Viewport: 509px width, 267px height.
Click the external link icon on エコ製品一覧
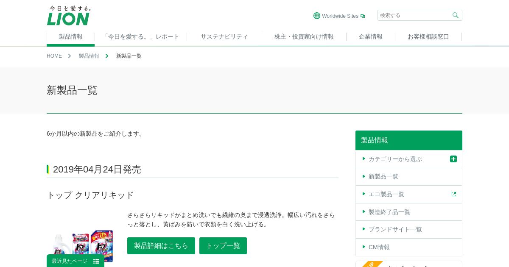click(x=454, y=194)
